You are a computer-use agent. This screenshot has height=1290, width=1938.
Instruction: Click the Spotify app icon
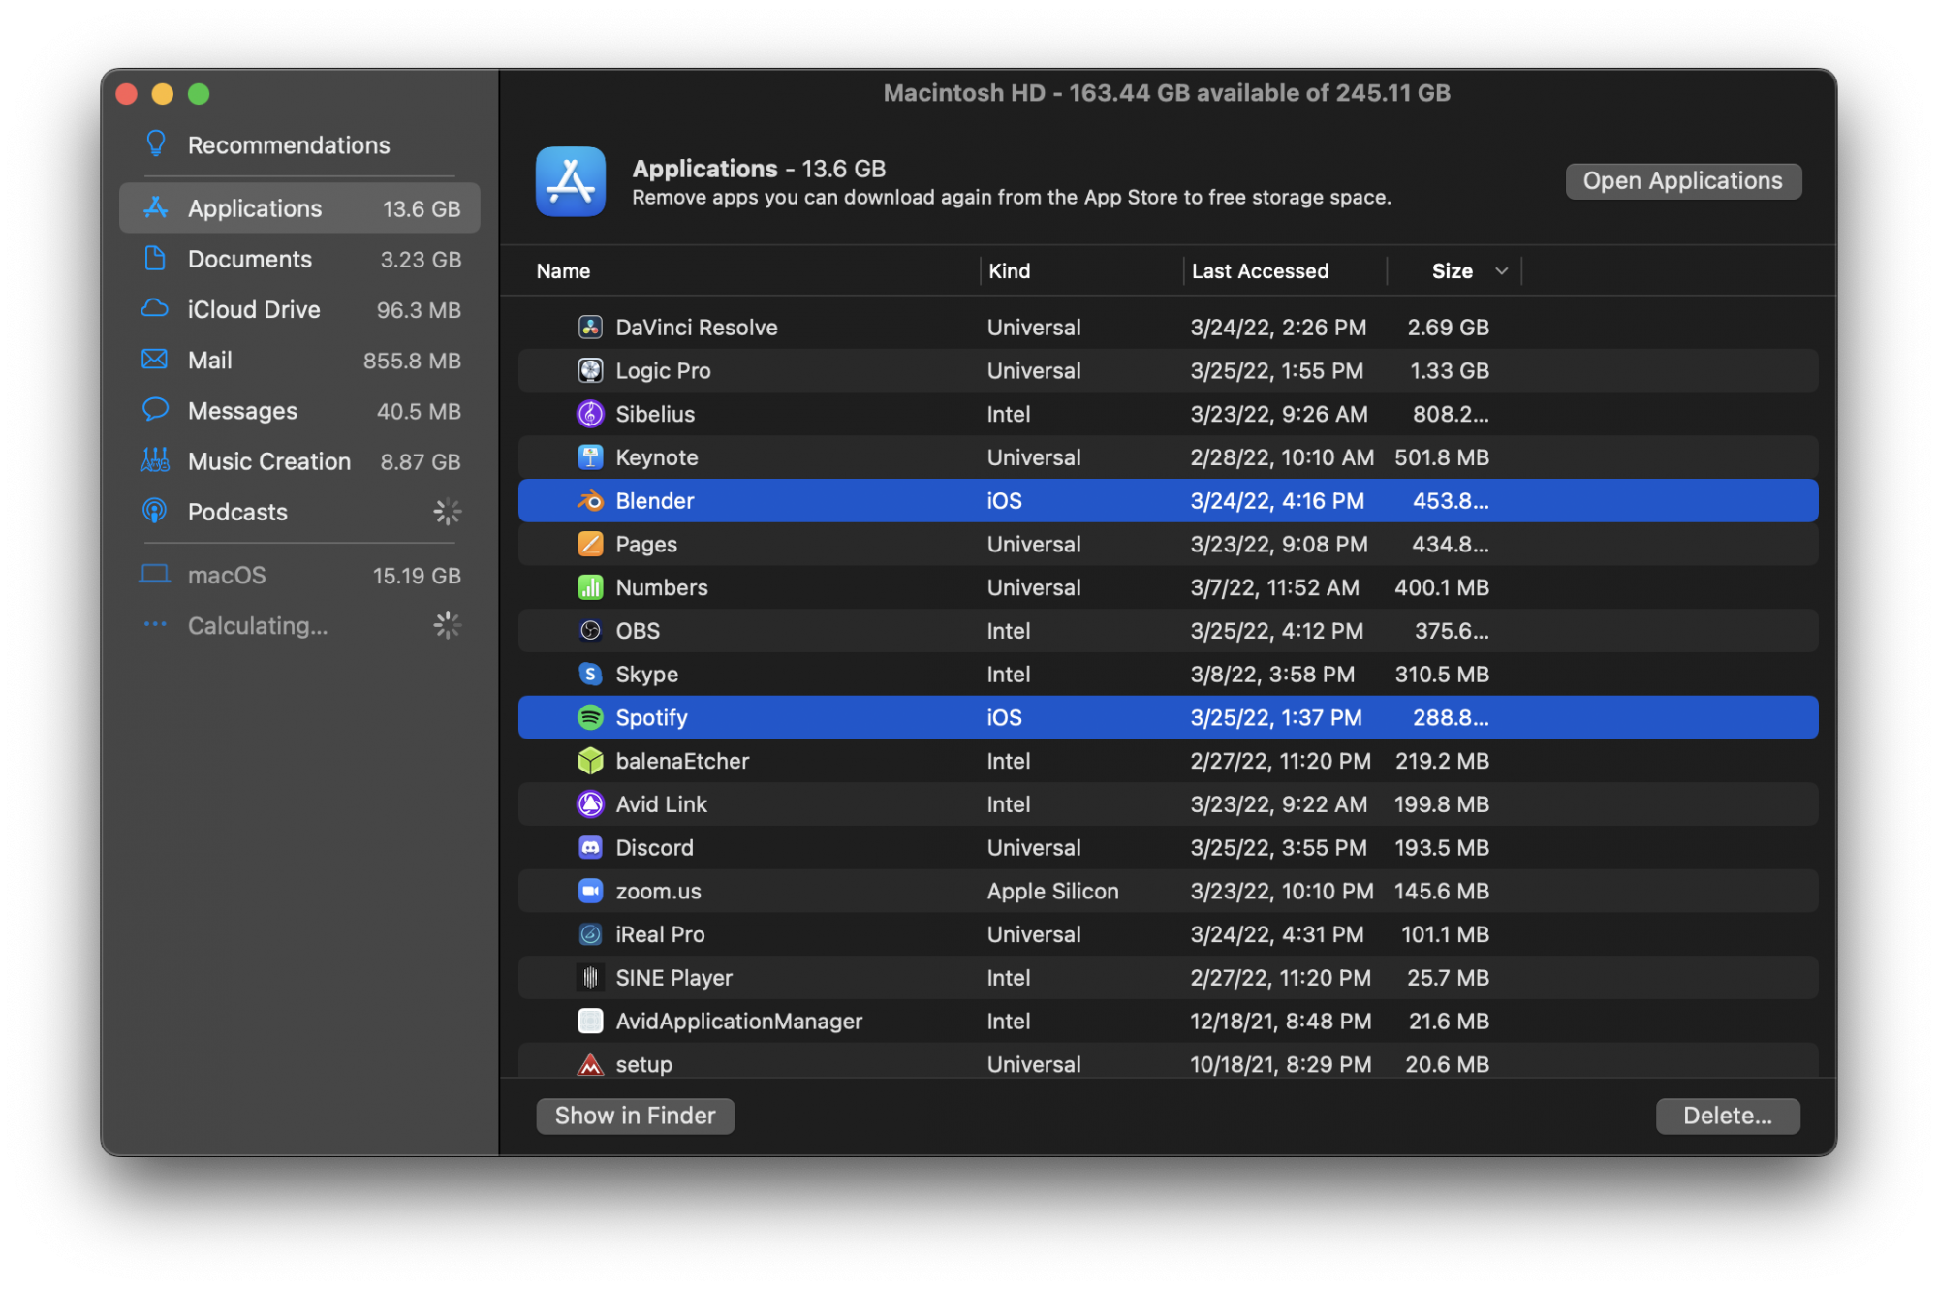coord(590,717)
